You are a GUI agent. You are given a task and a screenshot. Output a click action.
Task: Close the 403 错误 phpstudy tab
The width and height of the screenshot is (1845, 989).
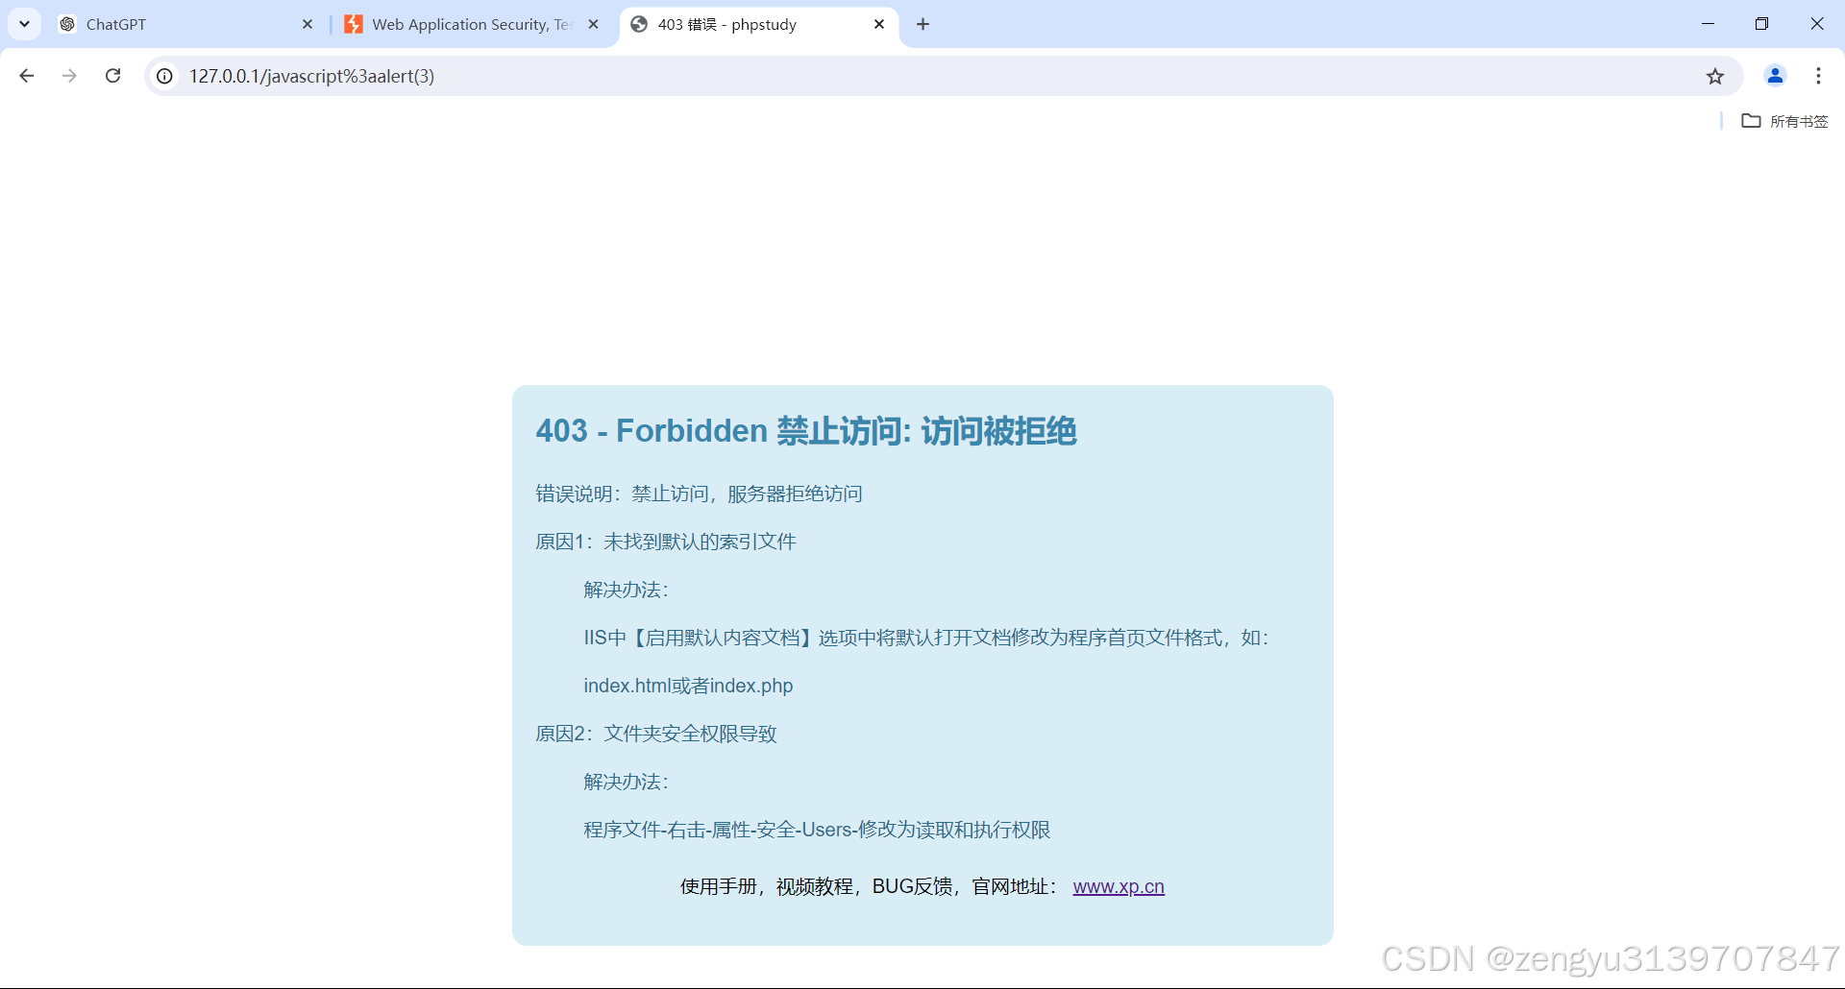[879, 24]
